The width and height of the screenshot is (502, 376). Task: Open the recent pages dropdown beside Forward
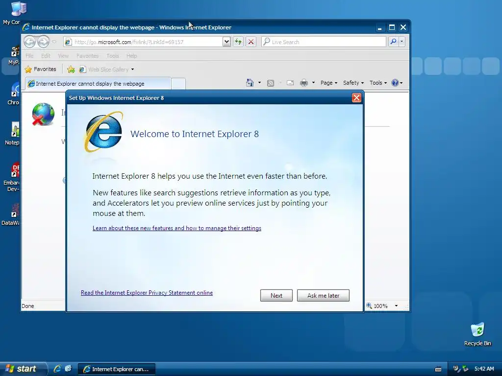click(x=54, y=42)
